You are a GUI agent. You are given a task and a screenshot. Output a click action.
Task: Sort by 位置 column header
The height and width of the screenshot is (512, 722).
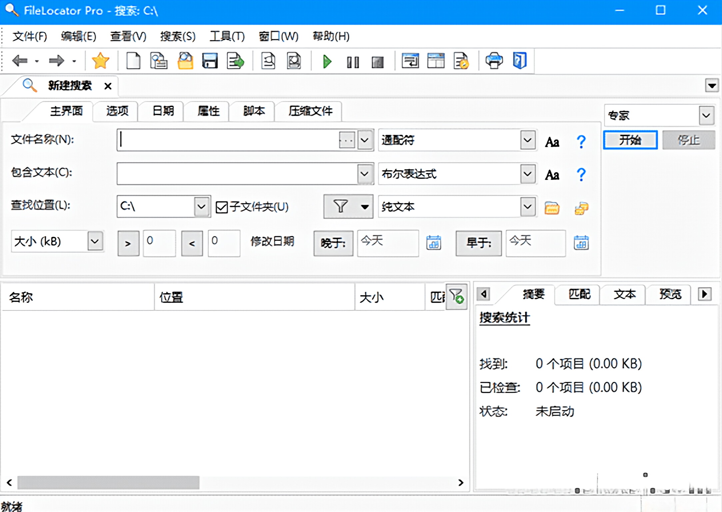pyautogui.click(x=255, y=297)
